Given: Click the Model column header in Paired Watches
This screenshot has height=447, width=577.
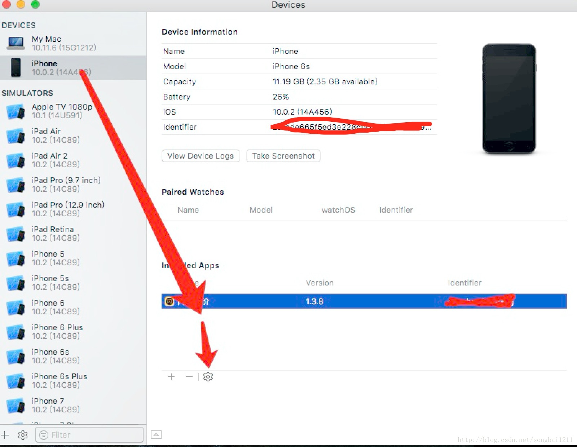Looking at the screenshot, I should click(261, 210).
